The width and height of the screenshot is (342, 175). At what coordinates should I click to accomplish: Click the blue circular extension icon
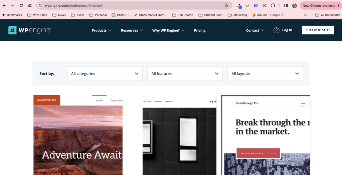coord(255,5)
